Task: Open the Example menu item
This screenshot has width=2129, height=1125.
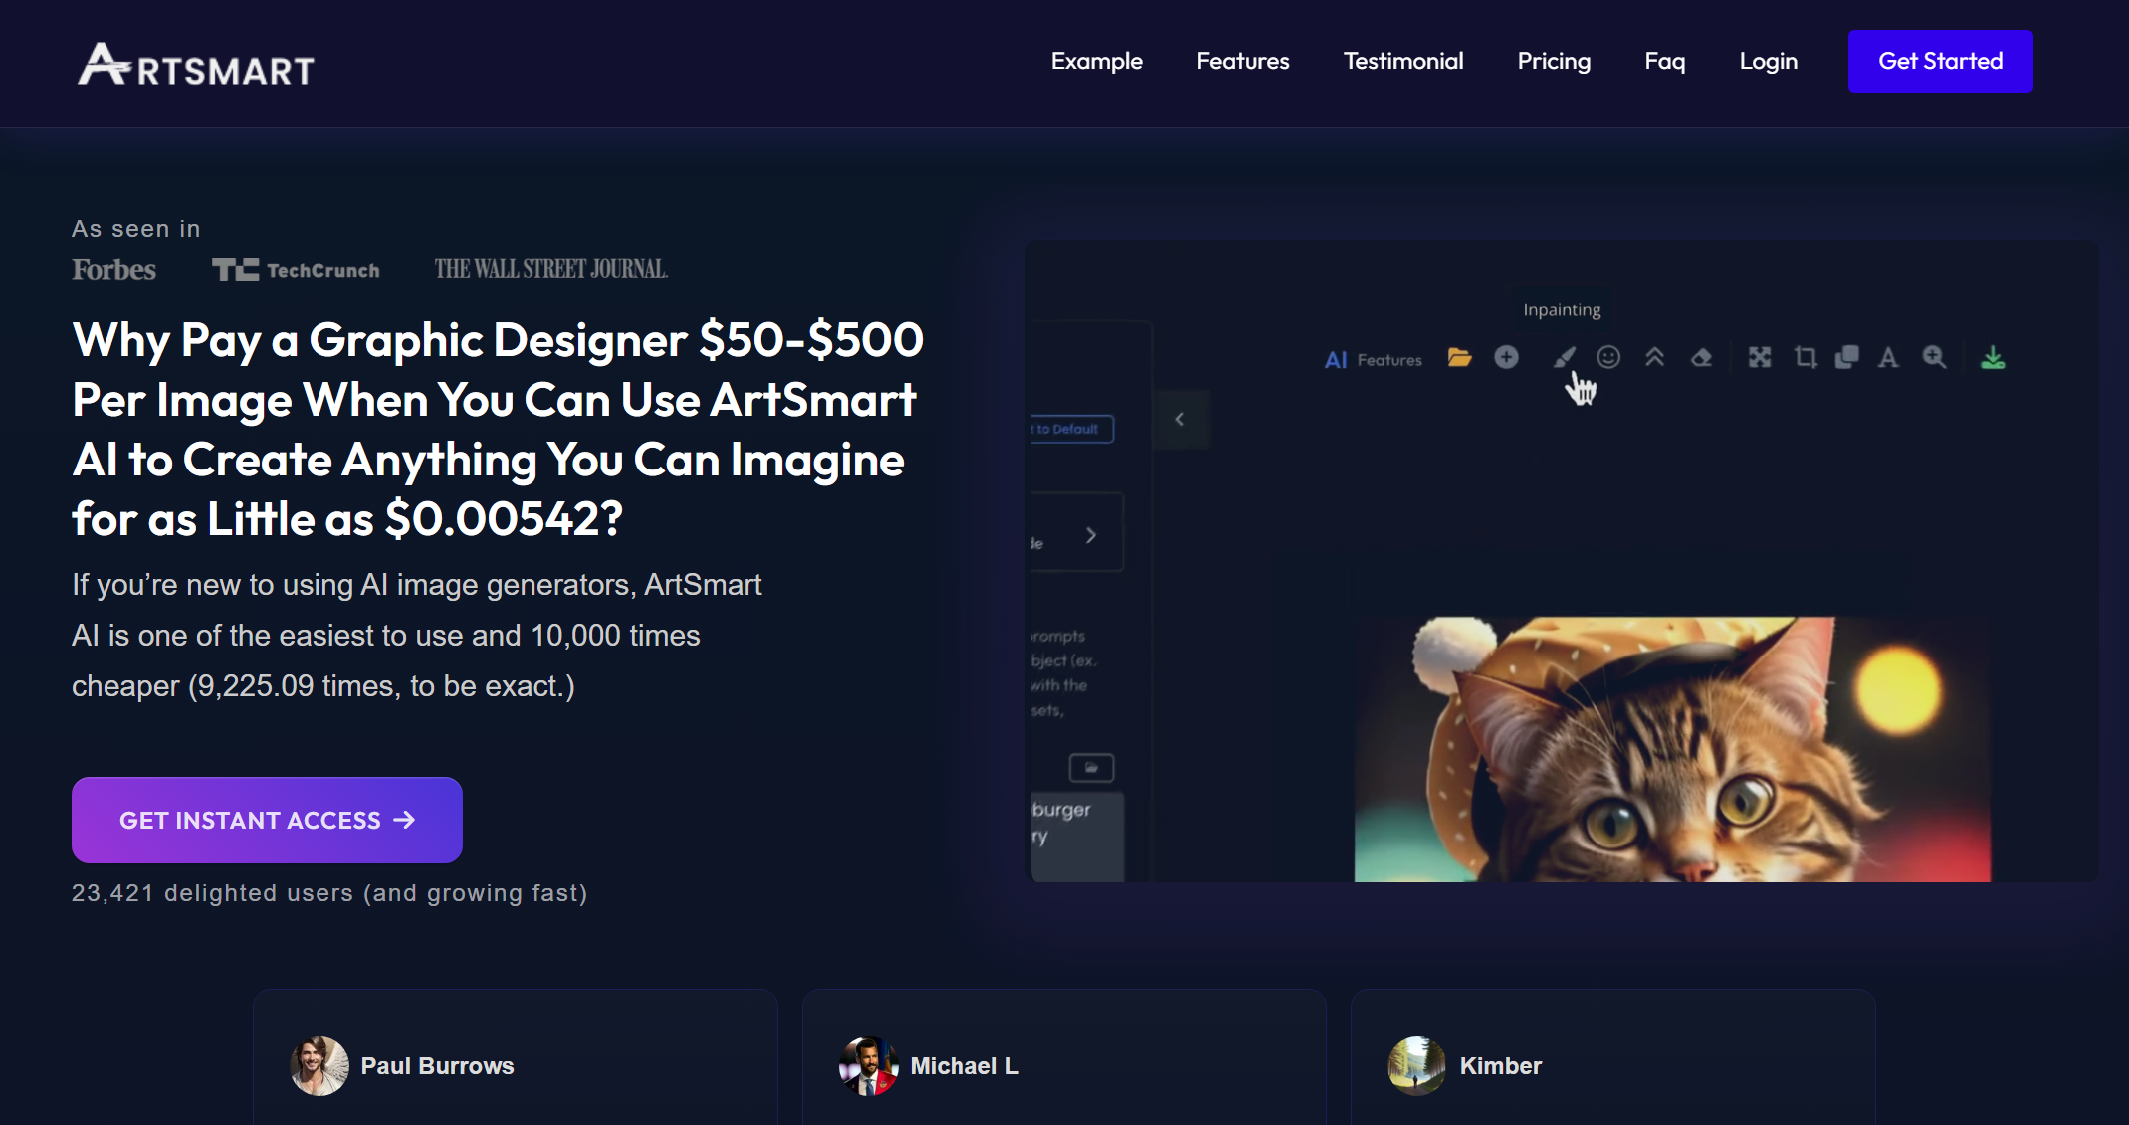Action: 1097,61
